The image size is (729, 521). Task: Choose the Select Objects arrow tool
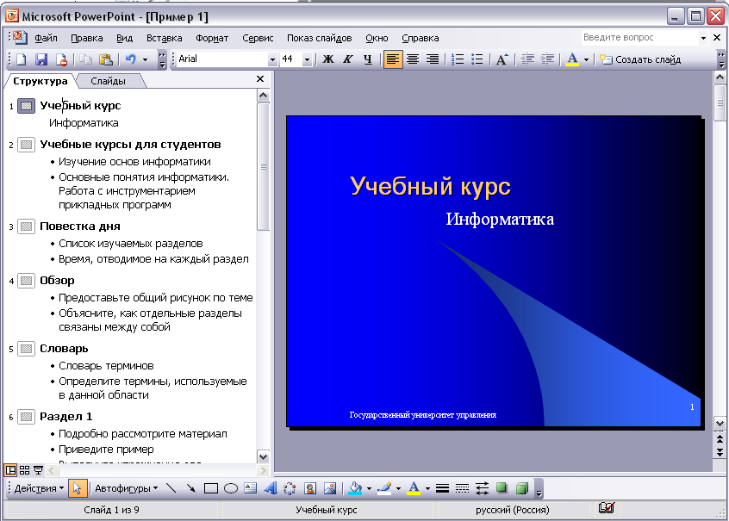point(78,488)
